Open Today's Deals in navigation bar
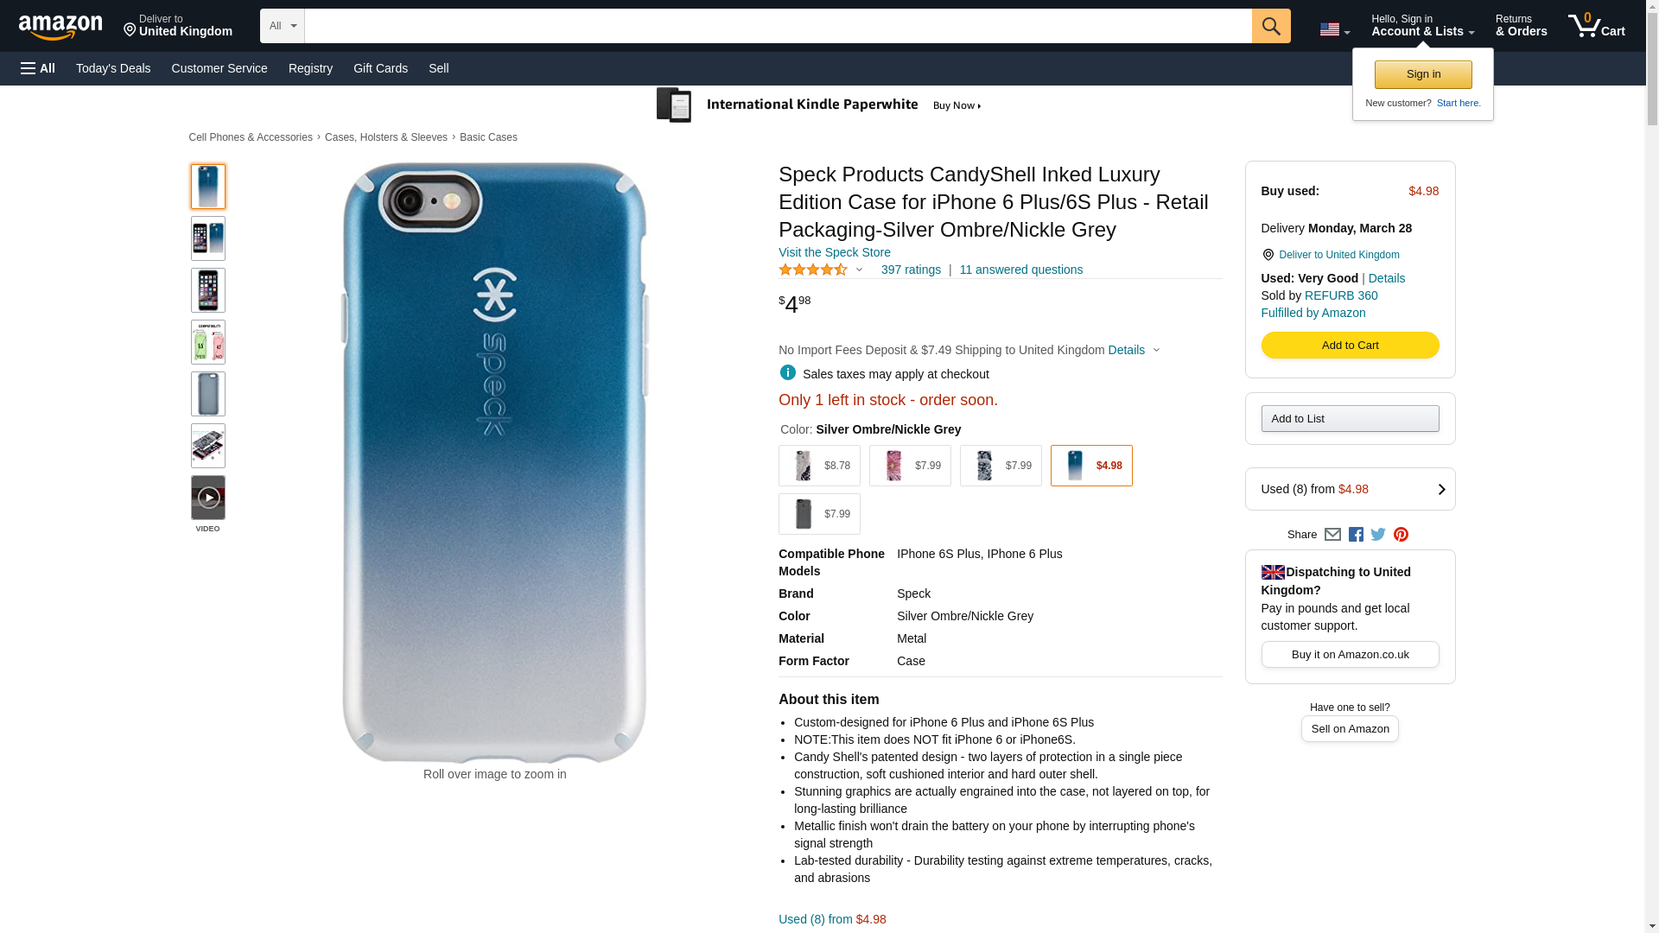 113,68
